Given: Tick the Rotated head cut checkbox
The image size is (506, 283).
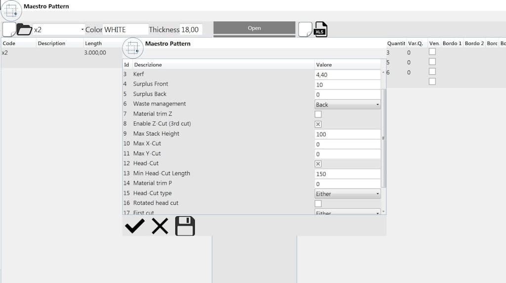Looking at the screenshot, I should [318, 203].
